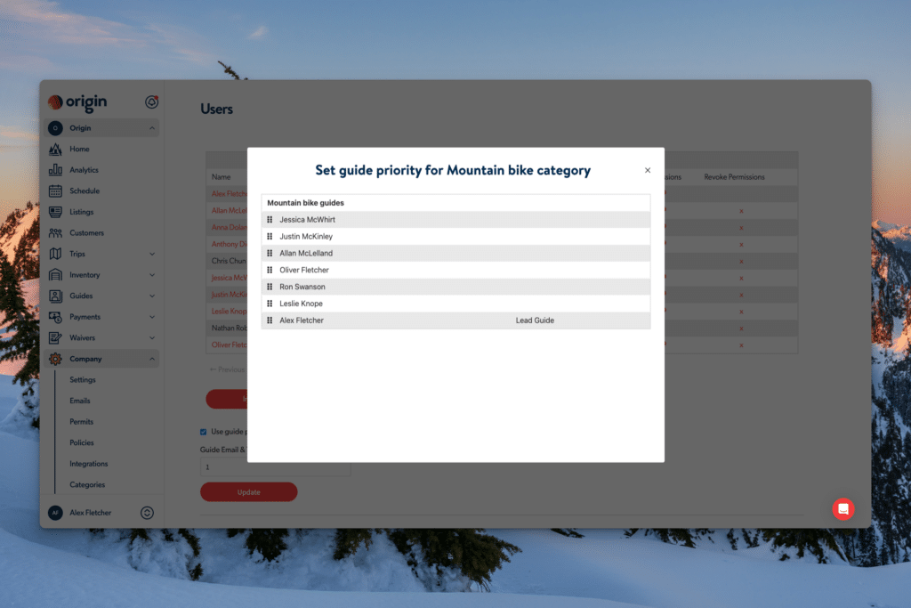This screenshot has width=911, height=608.
Task: Close the guide priority dialog
Action: [648, 170]
